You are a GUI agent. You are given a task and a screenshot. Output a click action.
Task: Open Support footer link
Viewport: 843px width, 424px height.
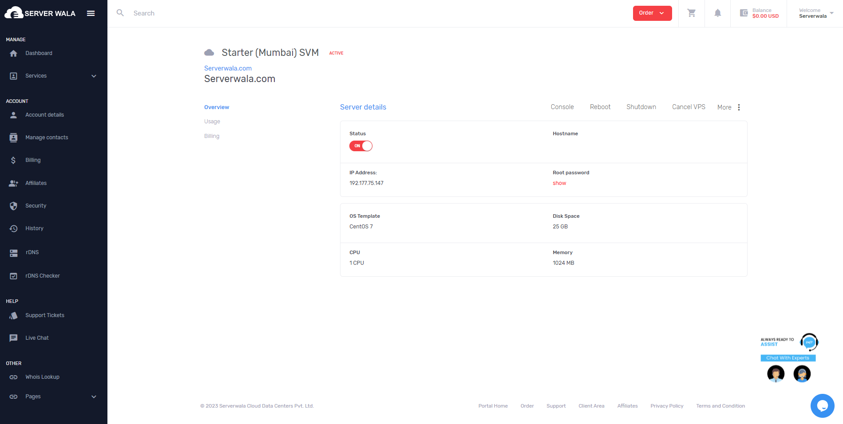click(x=556, y=406)
